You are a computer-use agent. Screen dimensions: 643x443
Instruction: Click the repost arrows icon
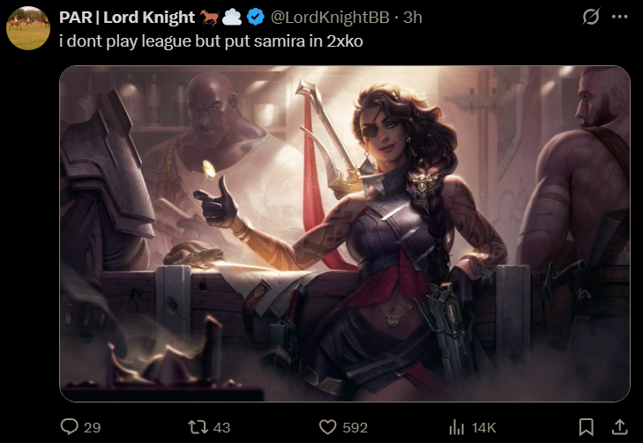point(198,427)
